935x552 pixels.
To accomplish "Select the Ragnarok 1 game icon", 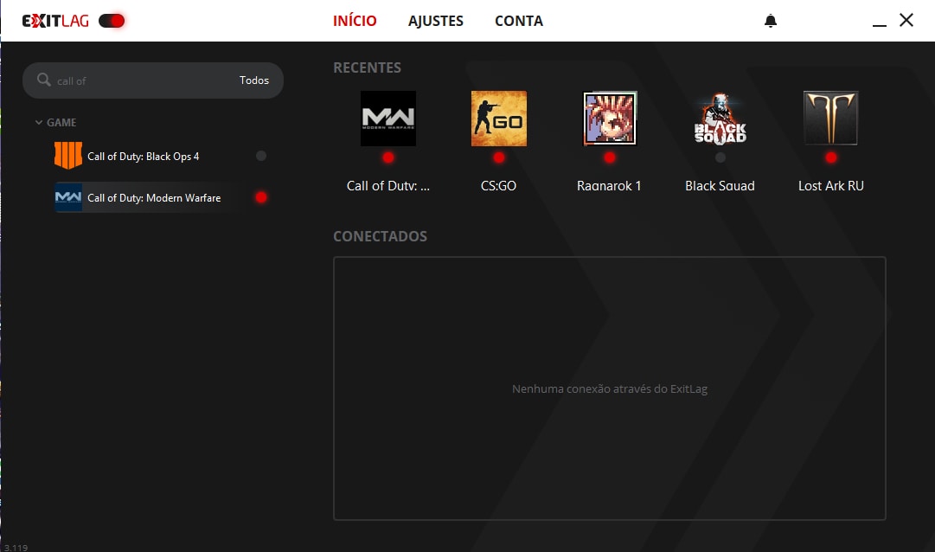I will [x=610, y=119].
